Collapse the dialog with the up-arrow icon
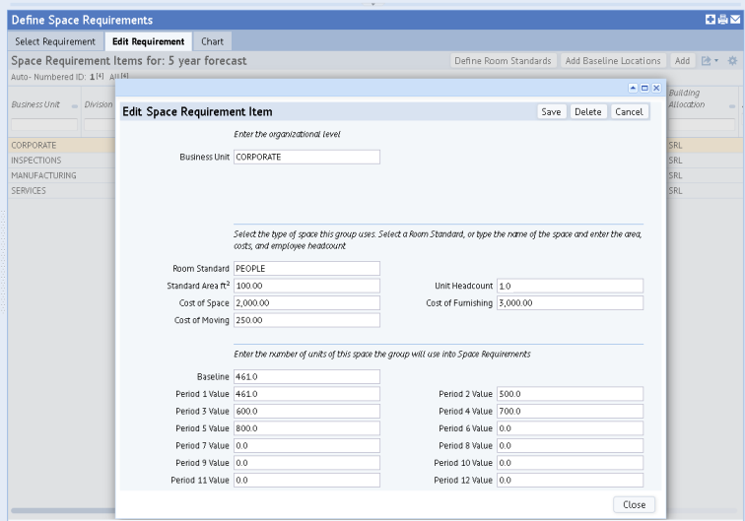745x521 pixels. (x=634, y=88)
